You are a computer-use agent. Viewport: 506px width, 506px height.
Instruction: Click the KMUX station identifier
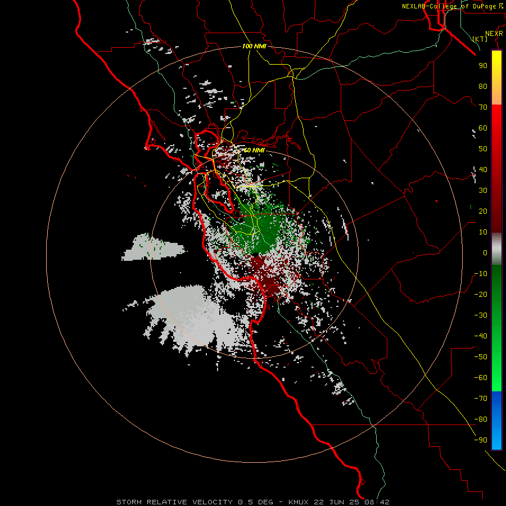coord(298,502)
